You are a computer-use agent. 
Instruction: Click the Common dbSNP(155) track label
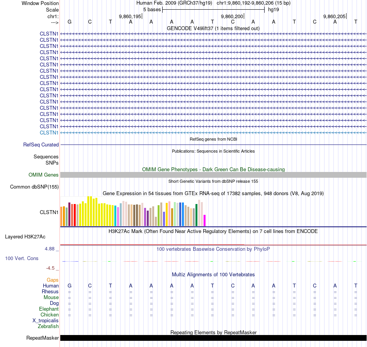tap(34, 187)
